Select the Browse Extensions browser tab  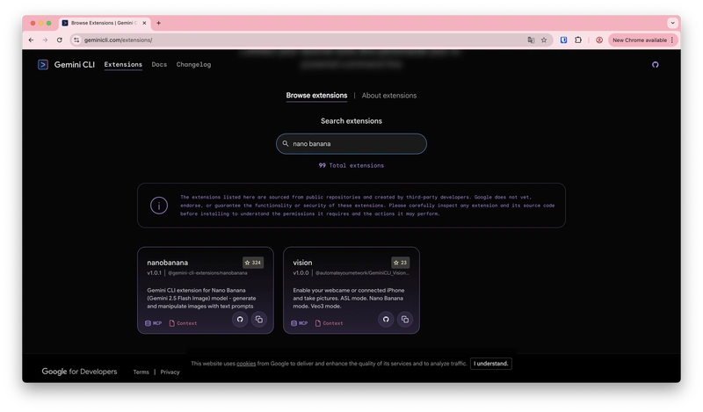(x=104, y=23)
